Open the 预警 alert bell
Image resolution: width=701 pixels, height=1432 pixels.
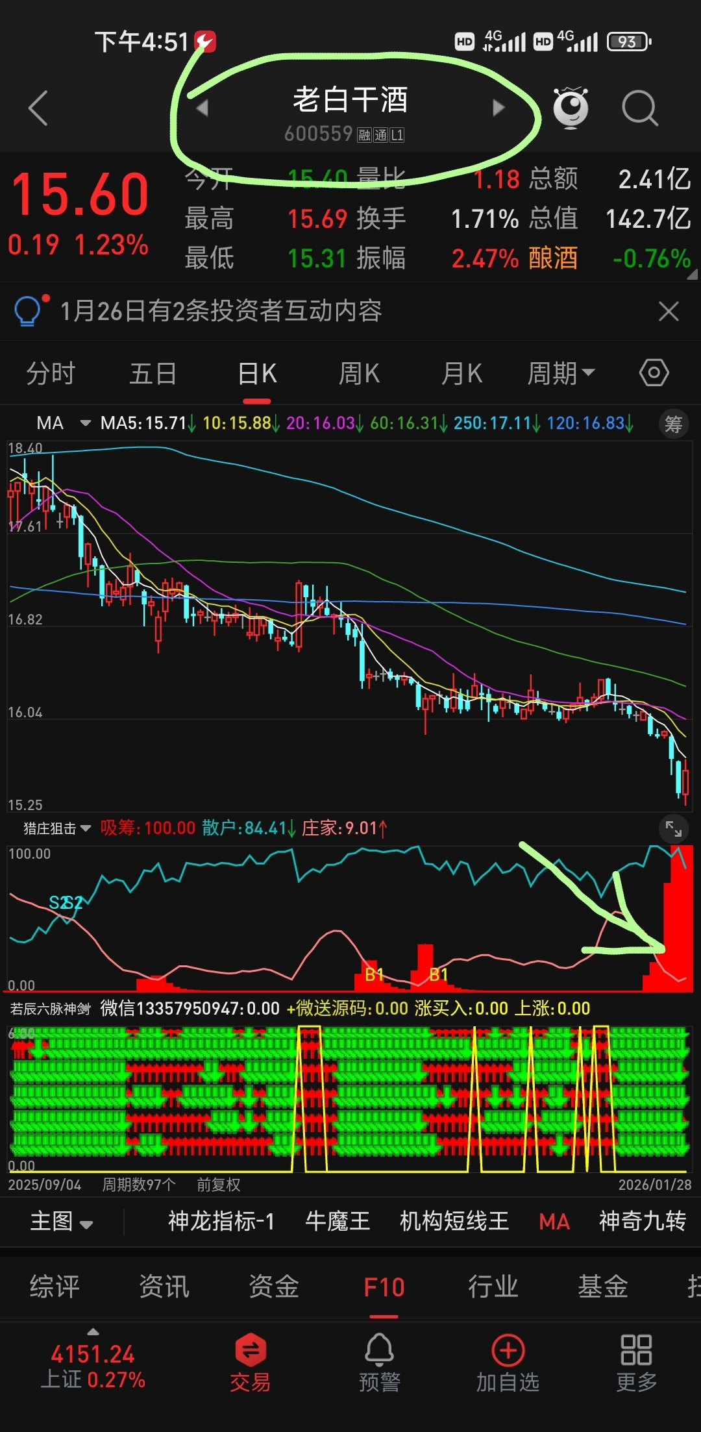pyautogui.click(x=380, y=1363)
